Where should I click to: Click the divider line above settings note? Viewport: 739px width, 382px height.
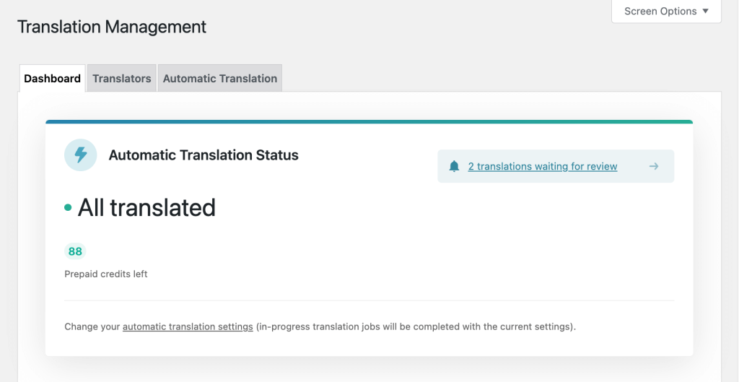(x=369, y=300)
